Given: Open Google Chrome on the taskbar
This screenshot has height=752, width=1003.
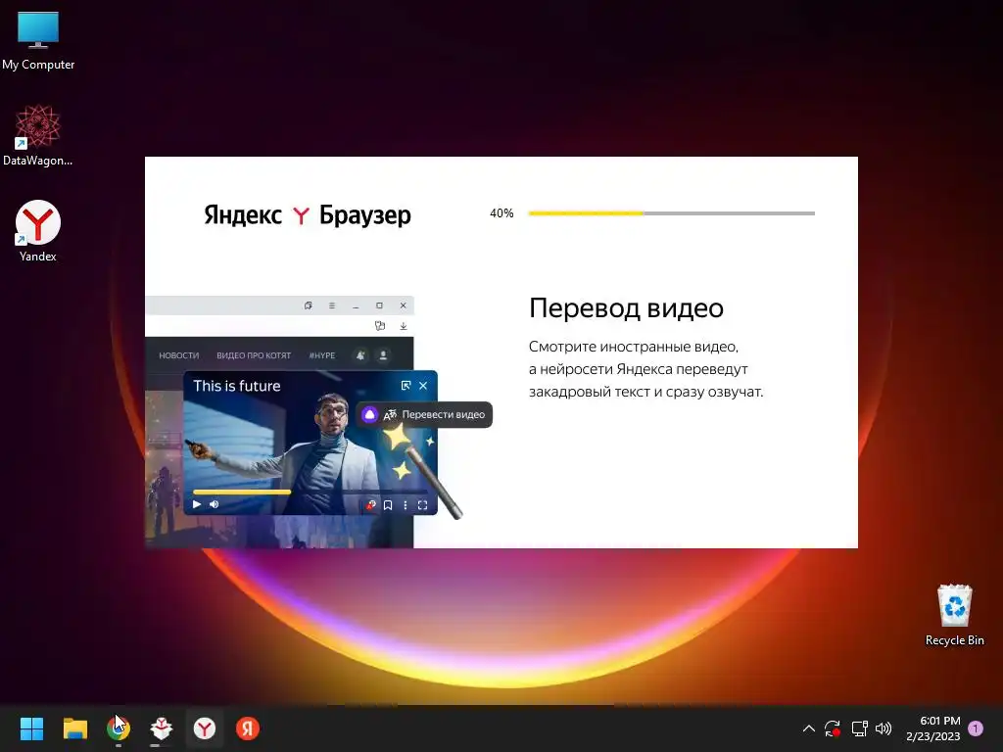Looking at the screenshot, I should coord(119,728).
